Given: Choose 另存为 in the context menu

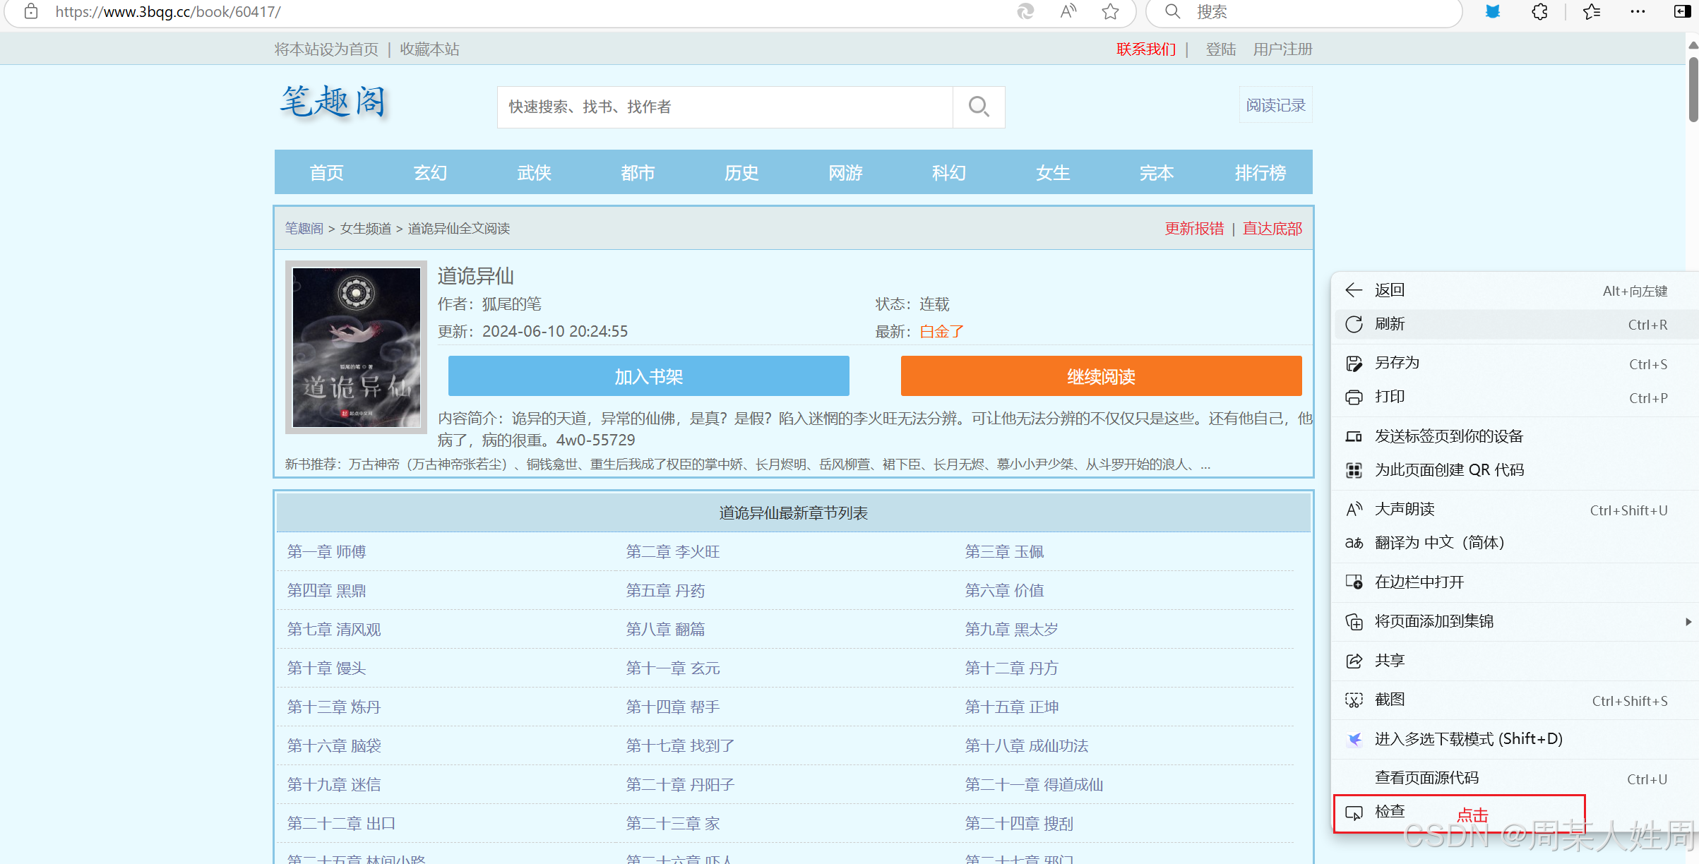Looking at the screenshot, I should click(x=1515, y=363).
